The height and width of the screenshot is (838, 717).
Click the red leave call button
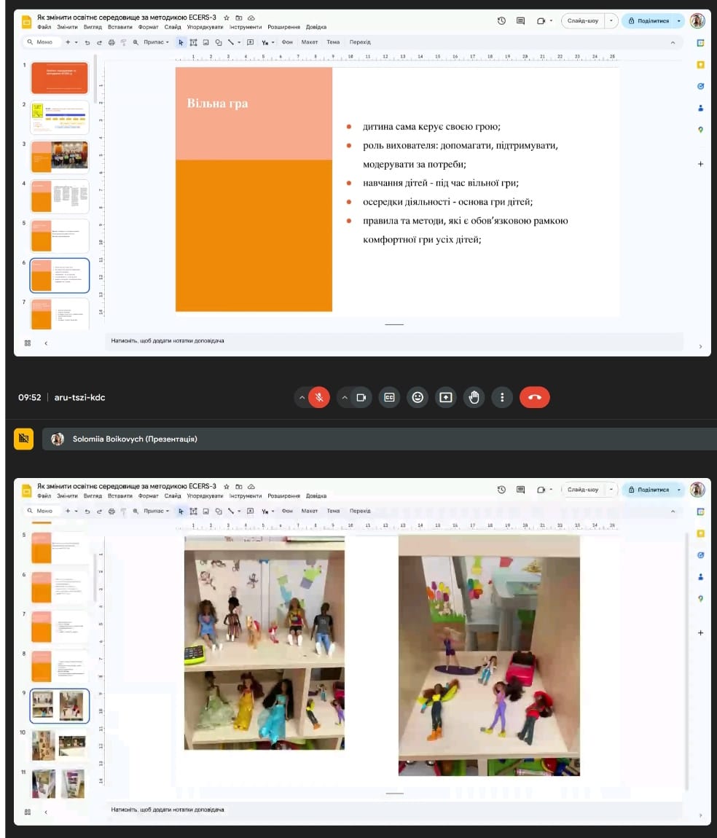point(534,397)
